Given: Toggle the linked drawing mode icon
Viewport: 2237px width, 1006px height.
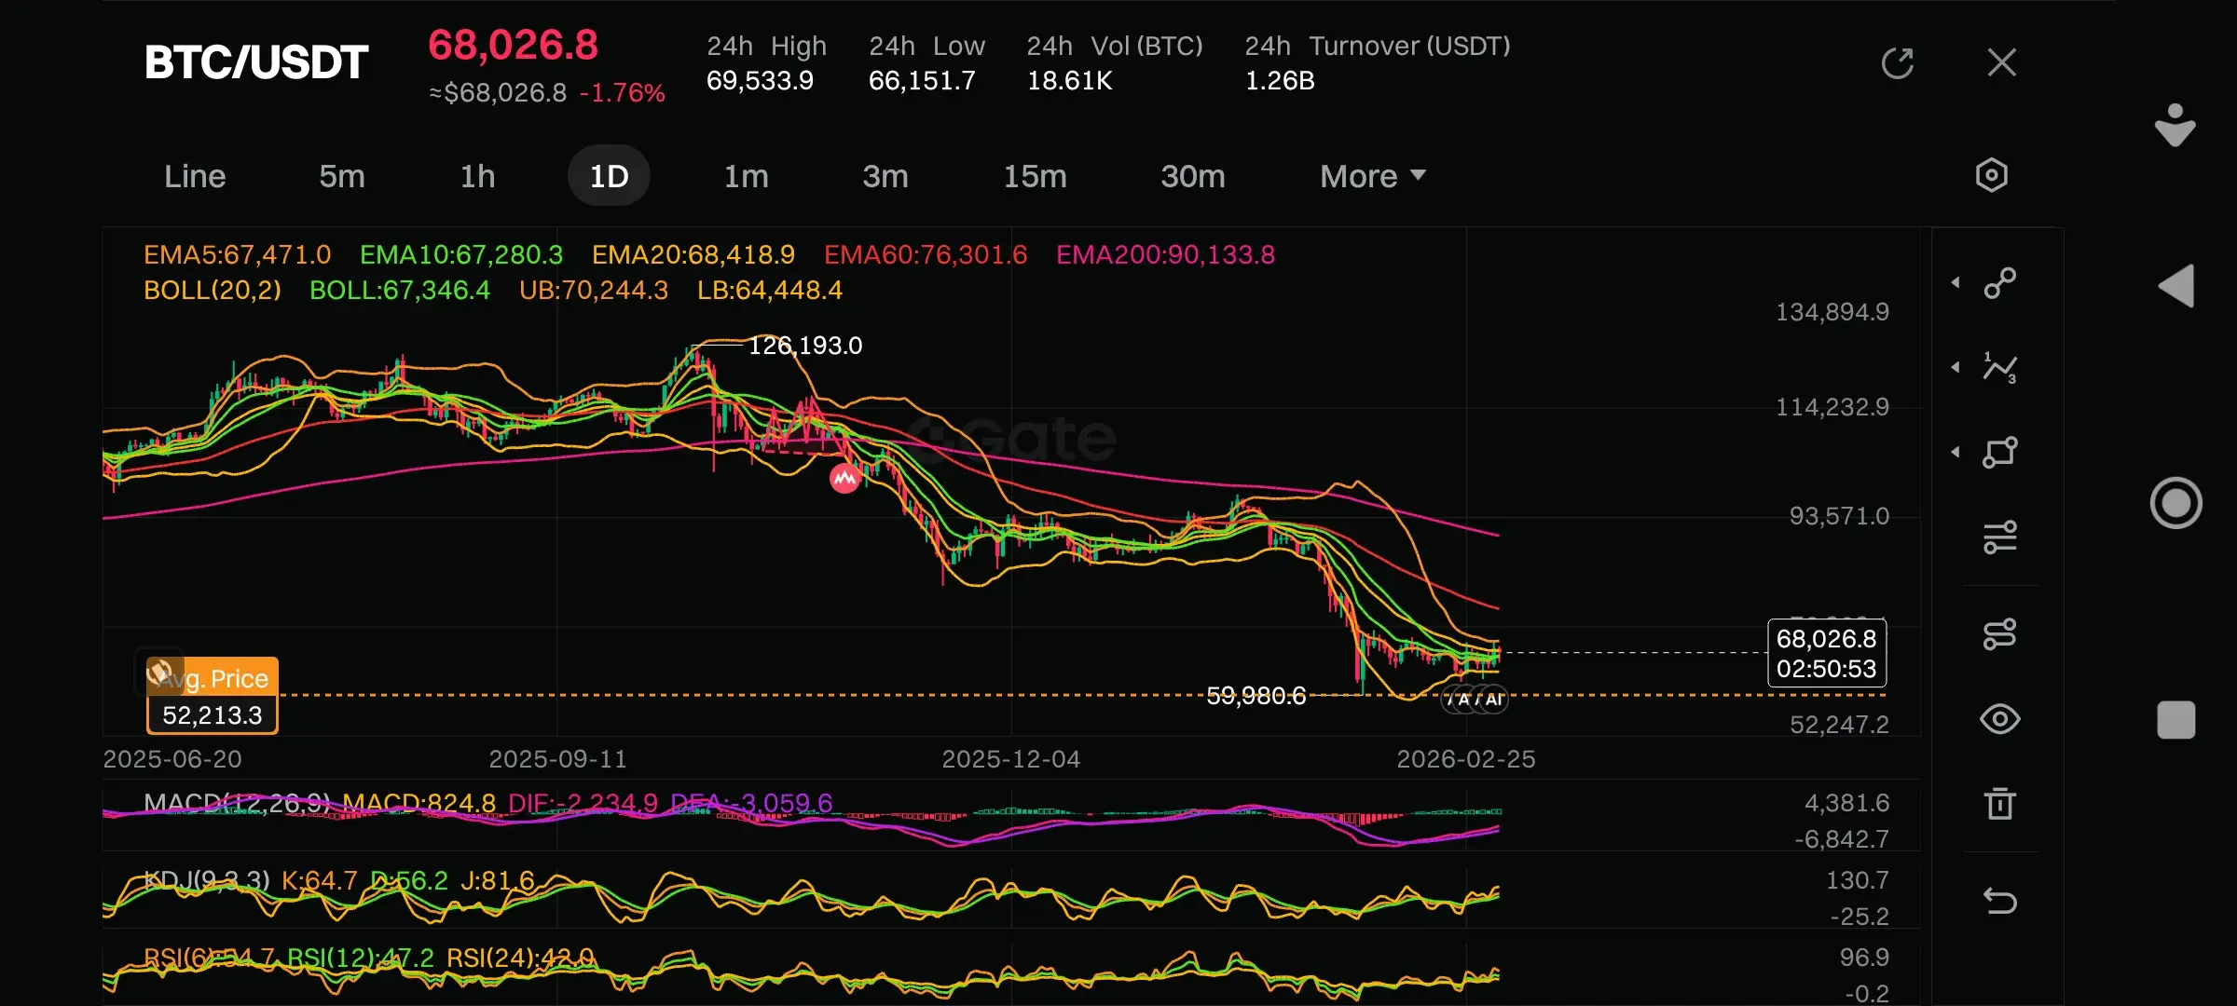Looking at the screenshot, I should (x=1999, y=634).
